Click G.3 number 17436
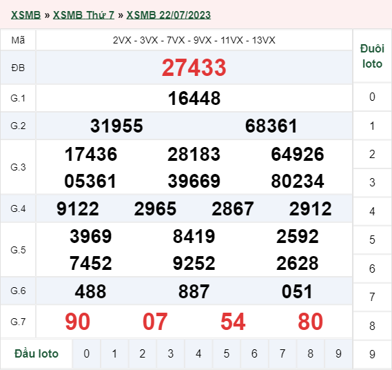The image size is (392, 370). click(x=91, y=154)
